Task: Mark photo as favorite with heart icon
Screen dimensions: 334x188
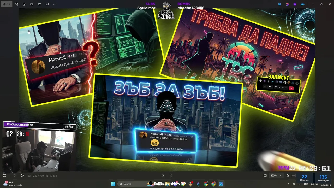Action: click(x=15, y=175)
